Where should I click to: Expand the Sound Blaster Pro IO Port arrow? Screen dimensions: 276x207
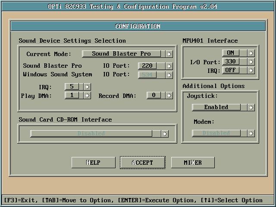coord(169,66)
